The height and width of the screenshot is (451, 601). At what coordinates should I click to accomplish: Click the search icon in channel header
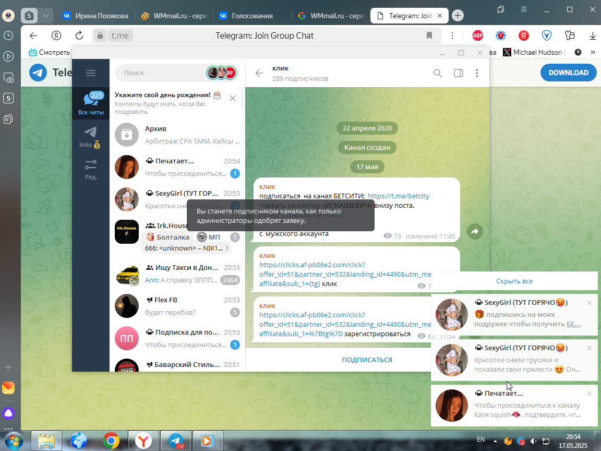437,73
